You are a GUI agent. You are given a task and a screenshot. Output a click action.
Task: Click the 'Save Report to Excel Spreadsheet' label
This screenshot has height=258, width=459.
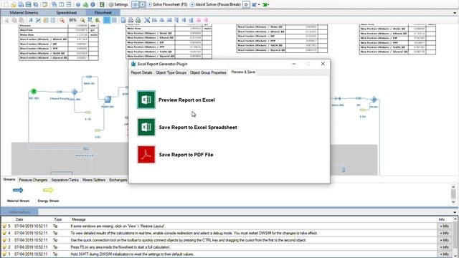(x=198, y=128)
